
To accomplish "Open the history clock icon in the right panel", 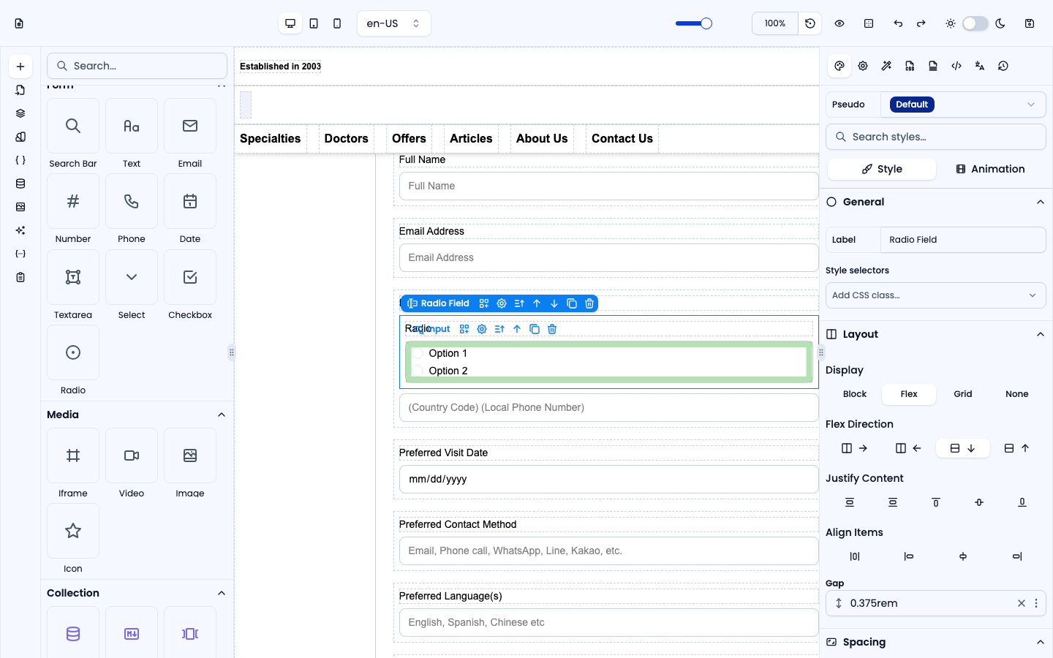I will point(1003,66).
